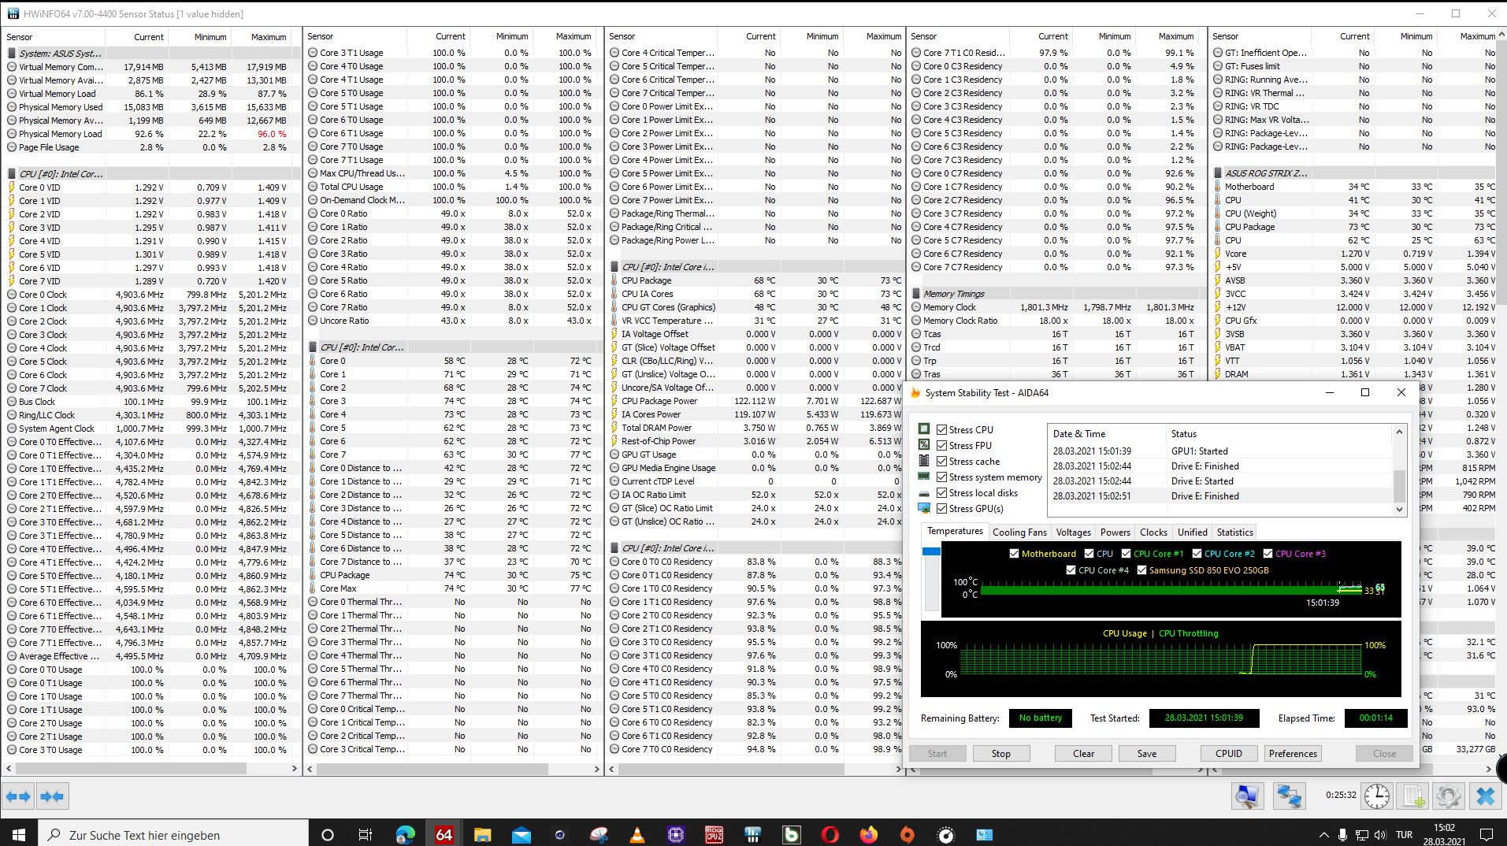Click the blue graph page selector strip

(x=931, y=551)
